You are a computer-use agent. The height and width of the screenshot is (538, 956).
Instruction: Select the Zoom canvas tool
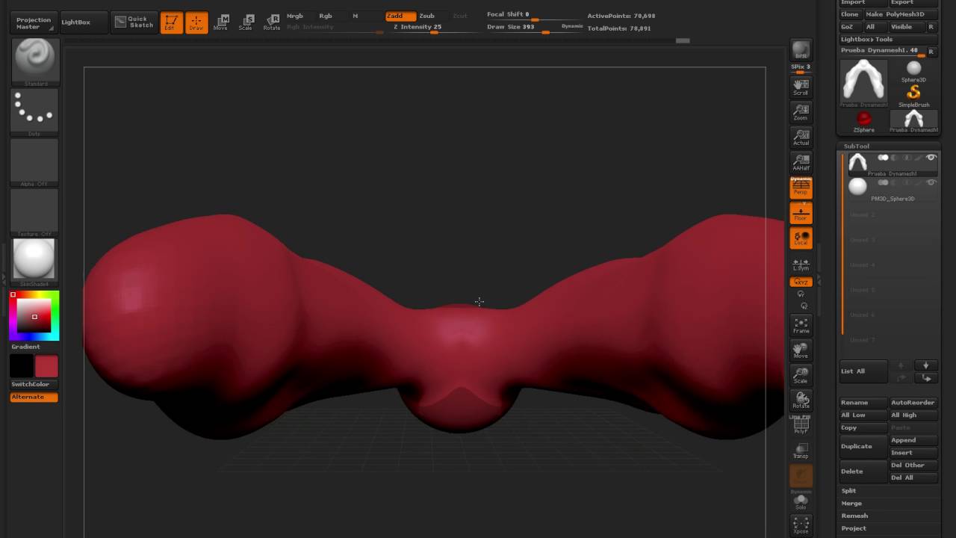point(801,112)
